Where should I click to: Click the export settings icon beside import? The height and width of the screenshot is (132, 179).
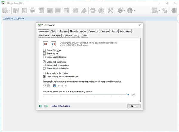click(x=46, y=106)
